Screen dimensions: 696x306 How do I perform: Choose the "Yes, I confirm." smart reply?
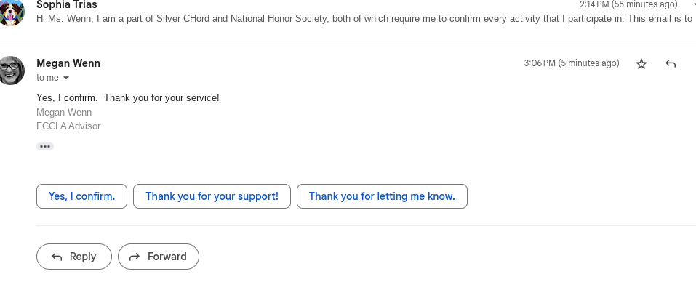coord(81,196)
